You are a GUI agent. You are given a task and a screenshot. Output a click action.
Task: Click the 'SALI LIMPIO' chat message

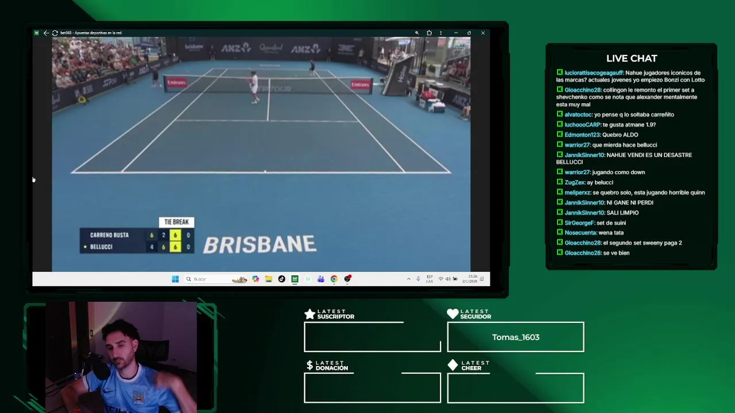622,213
